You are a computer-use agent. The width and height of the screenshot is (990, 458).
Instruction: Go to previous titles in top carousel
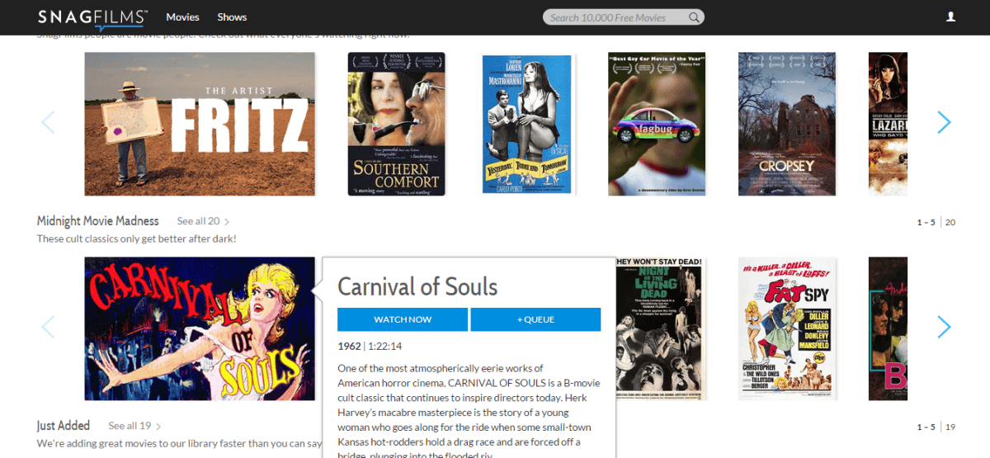click(48, 123)
